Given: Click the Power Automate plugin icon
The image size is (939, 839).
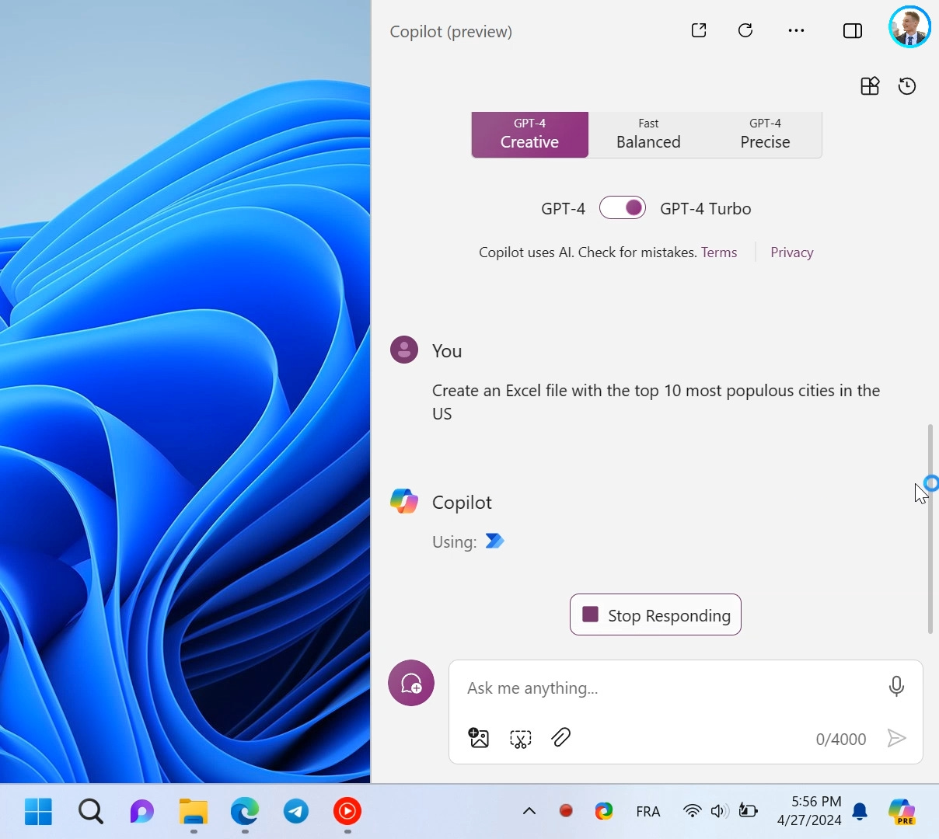Looking at the screenshot, I should pos(495,541).
